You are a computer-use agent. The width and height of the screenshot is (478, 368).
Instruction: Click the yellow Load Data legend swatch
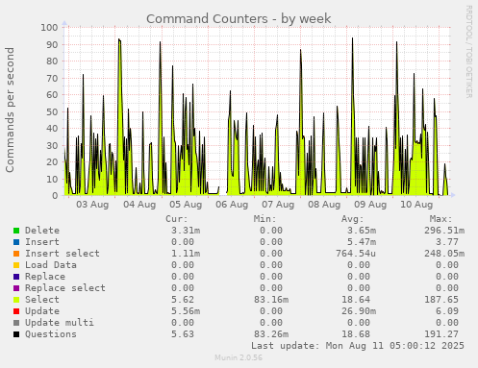[16, 265]
